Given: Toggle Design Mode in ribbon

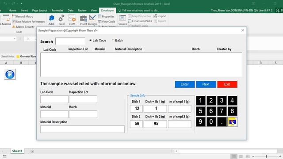Looking at the screenshot, I should tap(92, 20).
